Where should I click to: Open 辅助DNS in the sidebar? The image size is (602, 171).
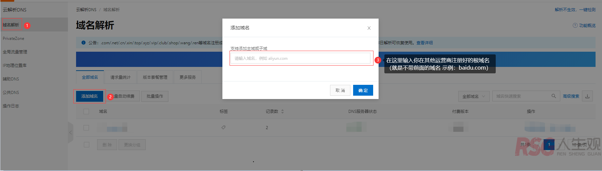coord(11,79)
